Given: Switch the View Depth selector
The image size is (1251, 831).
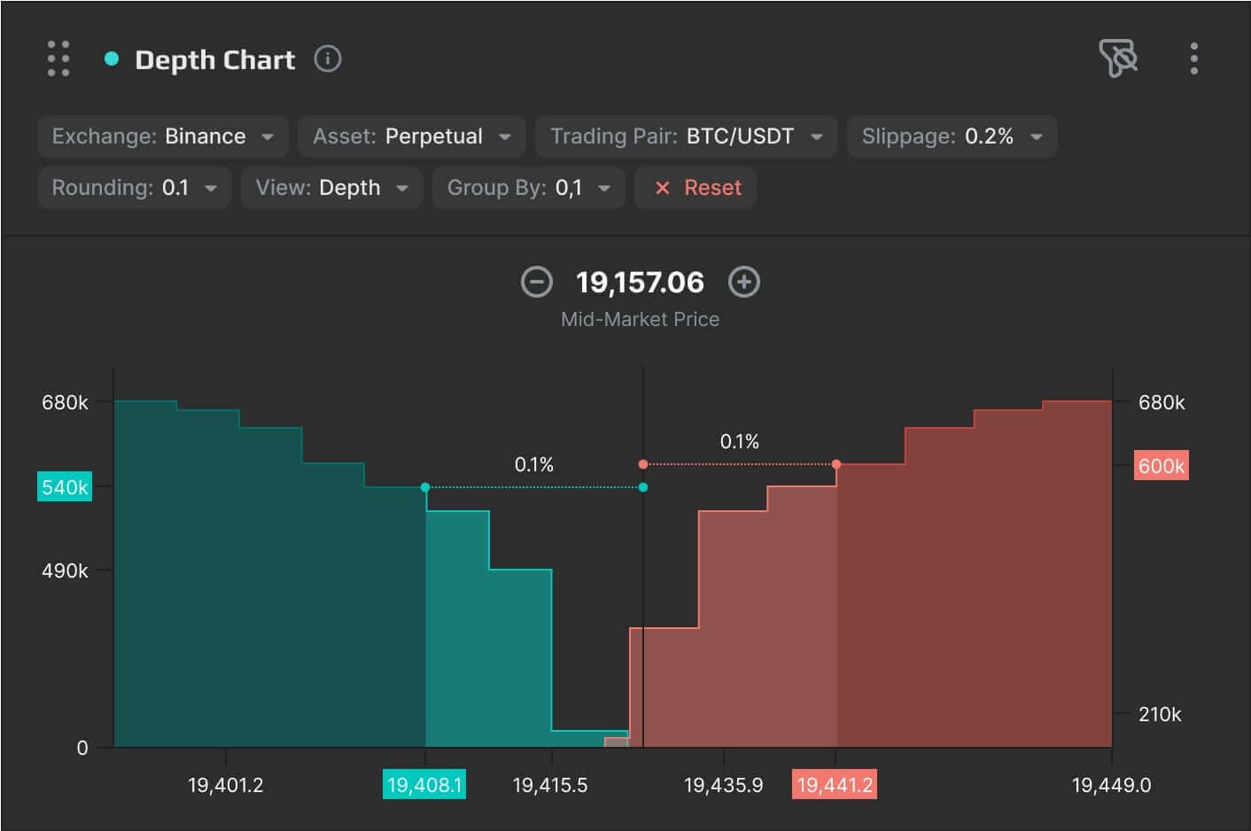Looking at the screenshot, I should tap(331, 188).
